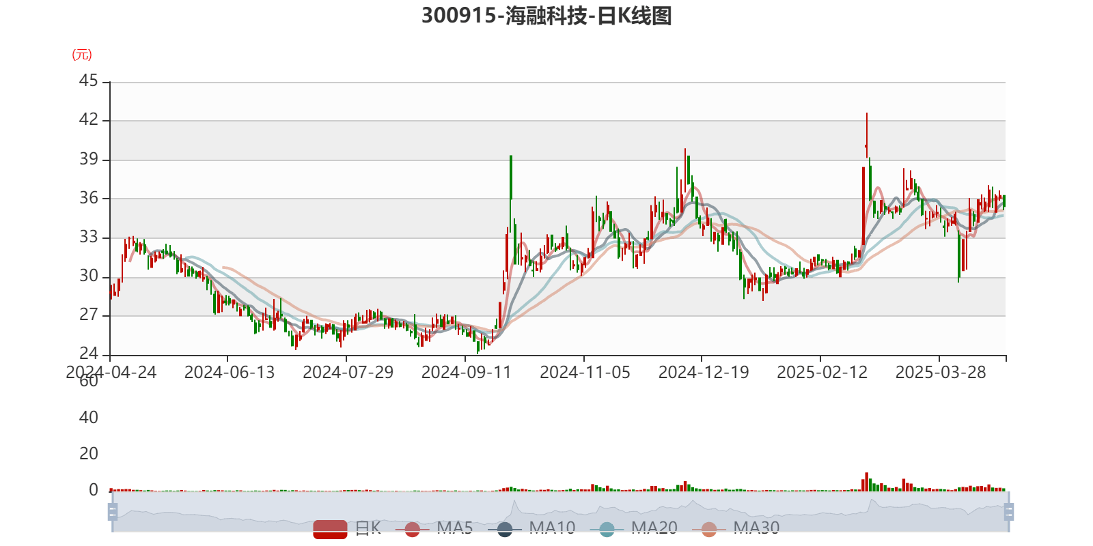The width and height of the screenshot is (1093, 546).
Task: Click the spike in the zoom slider preview
Action: point(514,505)
